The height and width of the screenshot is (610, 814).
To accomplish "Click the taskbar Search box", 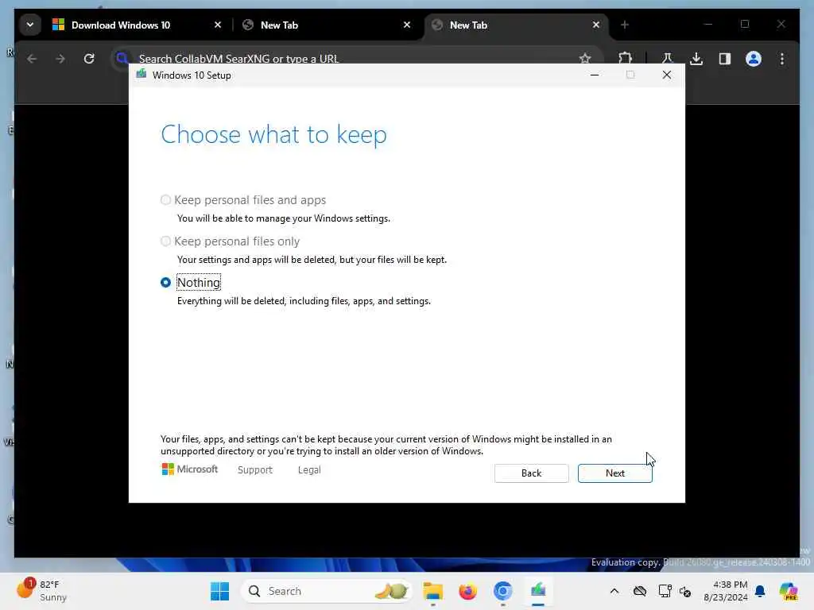I will click(326, 591).
